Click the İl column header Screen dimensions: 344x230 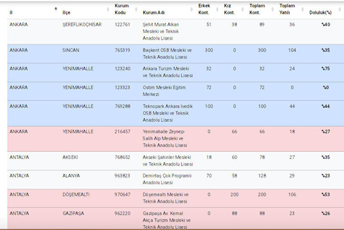click(x=11, y=12)
